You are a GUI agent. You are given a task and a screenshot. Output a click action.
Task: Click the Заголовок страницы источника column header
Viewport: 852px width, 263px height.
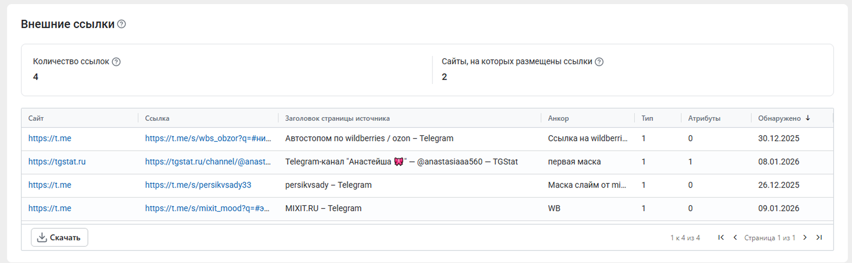pos(337,118)
